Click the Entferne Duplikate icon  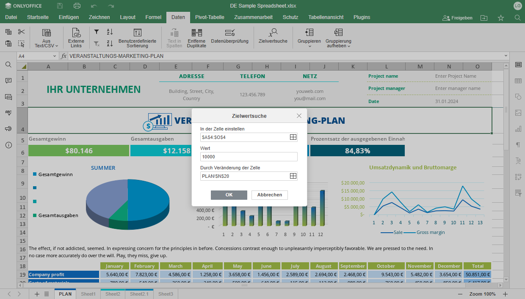(196, 33)
